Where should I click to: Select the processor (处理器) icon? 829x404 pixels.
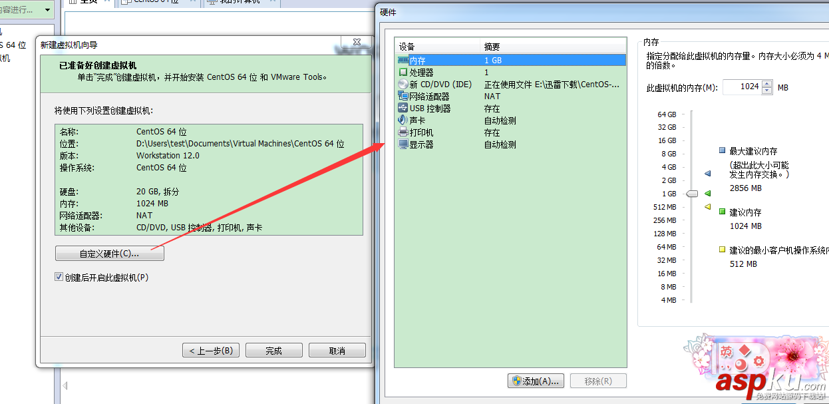pyautogui.click(x=403, y=72)
